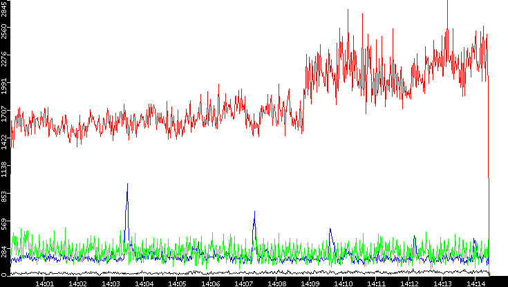
Task: Click the 14:09 time axis label
Action: (x=310, y=284)
